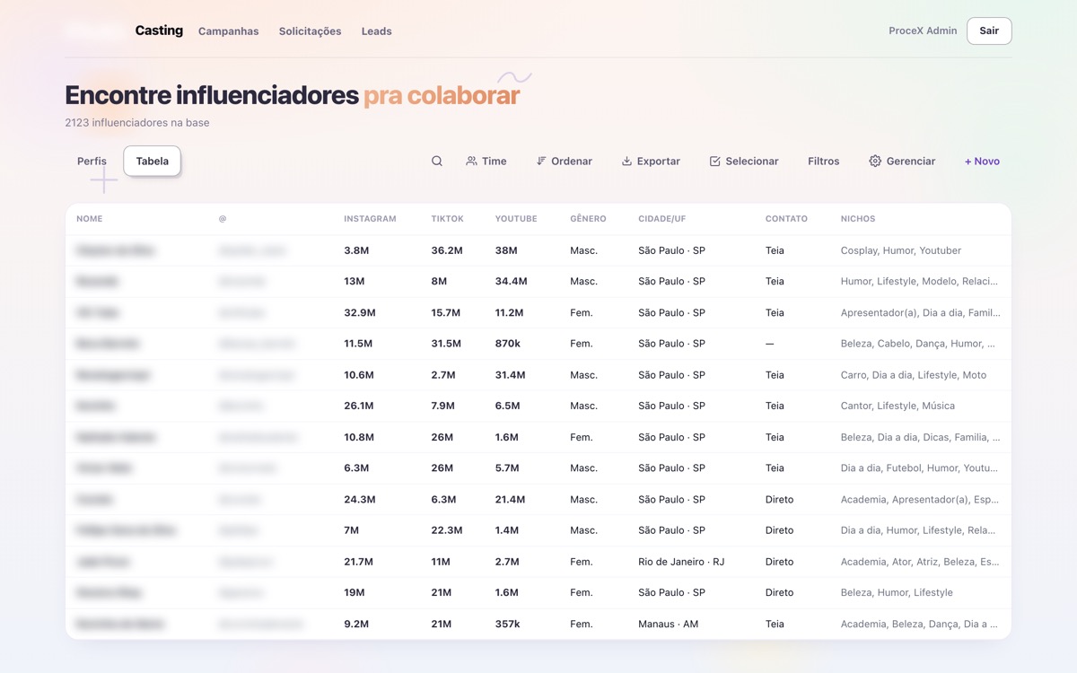Sort by TIKTOK column header
This screenshot has height=673, width=1077.
click(448, 219)
